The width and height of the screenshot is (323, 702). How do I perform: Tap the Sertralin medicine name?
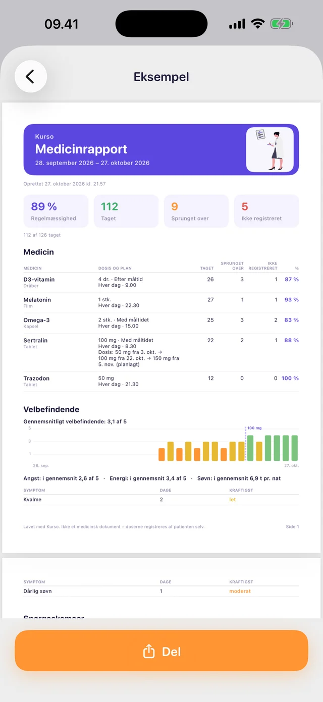click(x=35, y=340)
